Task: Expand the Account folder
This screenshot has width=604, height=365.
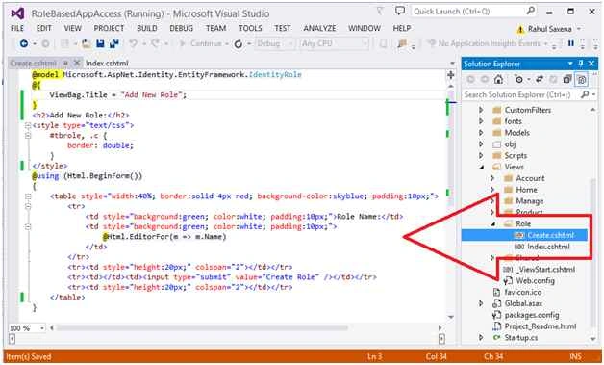Action: point(492,178)
